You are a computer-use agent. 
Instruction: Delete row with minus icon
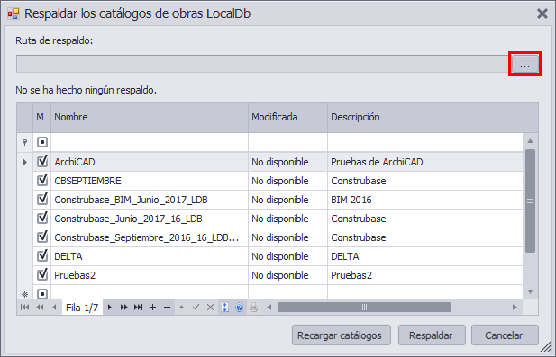(167, 308)
